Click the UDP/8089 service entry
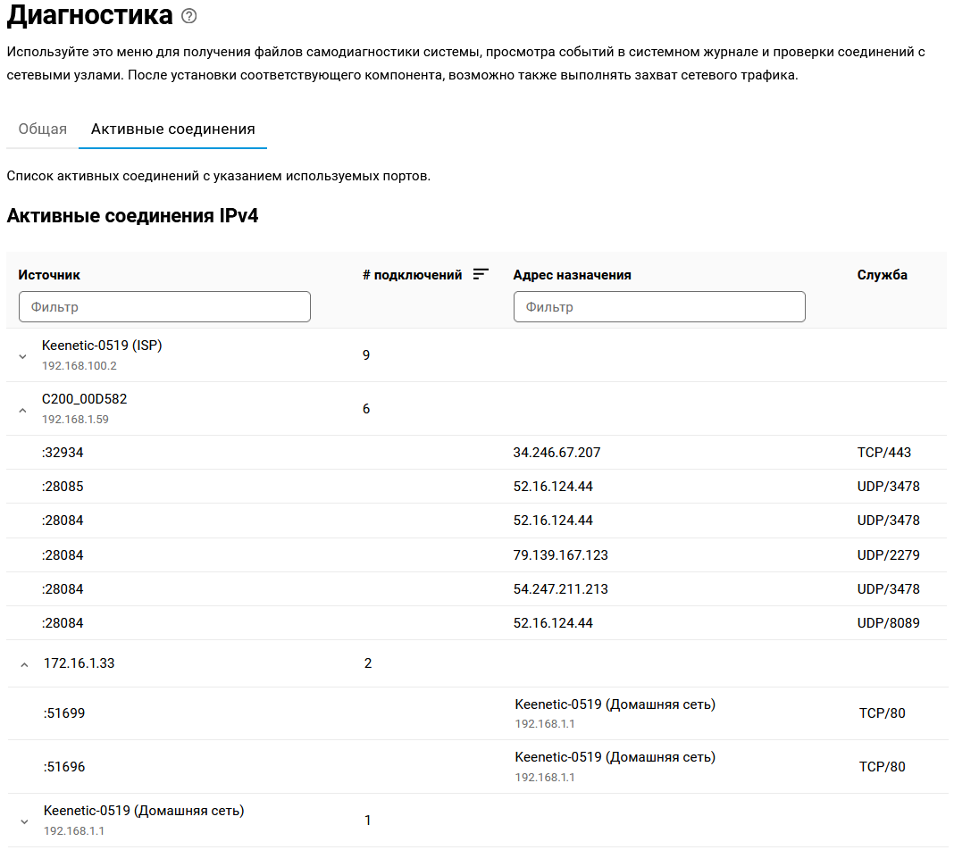Viewport: 954px width, 850px height. point(888,623)
